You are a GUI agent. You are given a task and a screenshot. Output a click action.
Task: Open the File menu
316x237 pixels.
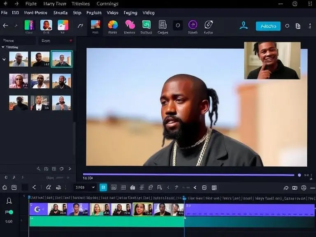coord(4,13)
